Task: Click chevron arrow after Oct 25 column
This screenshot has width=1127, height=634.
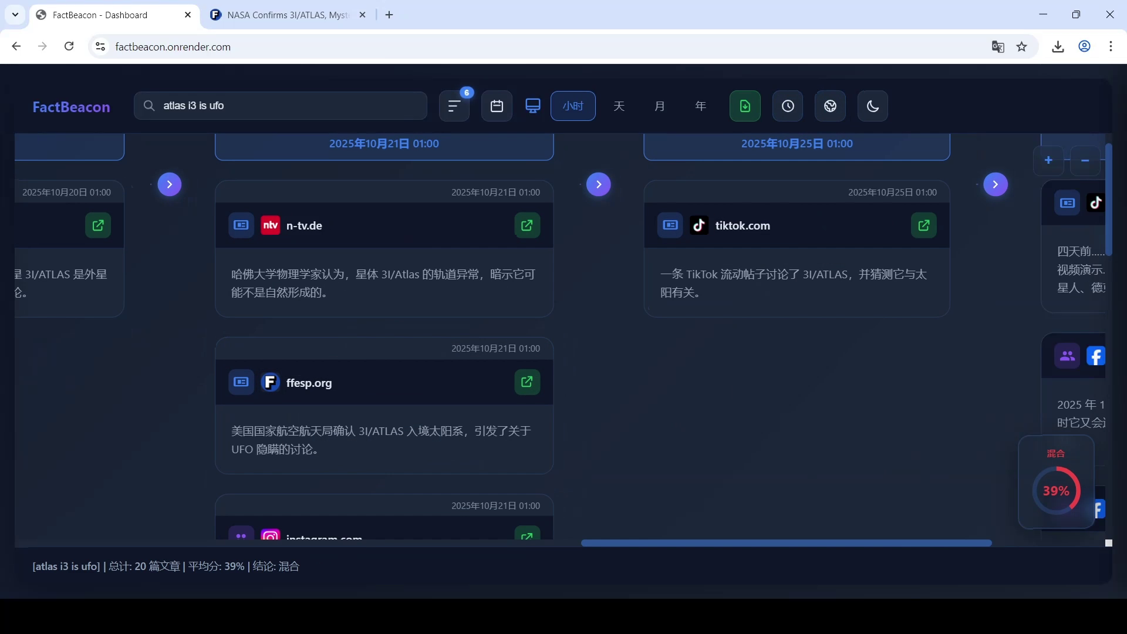Action: pyautogui.click(x=995, y=184)
